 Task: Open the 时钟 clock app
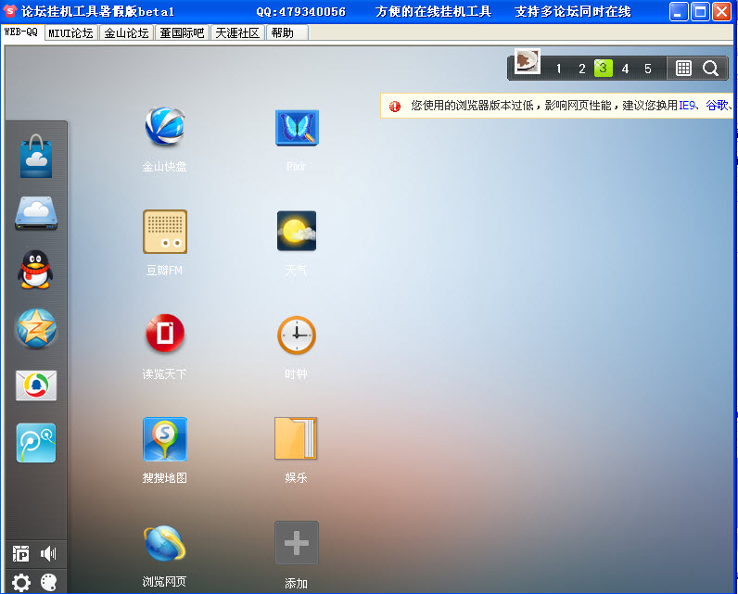(297, 335)
